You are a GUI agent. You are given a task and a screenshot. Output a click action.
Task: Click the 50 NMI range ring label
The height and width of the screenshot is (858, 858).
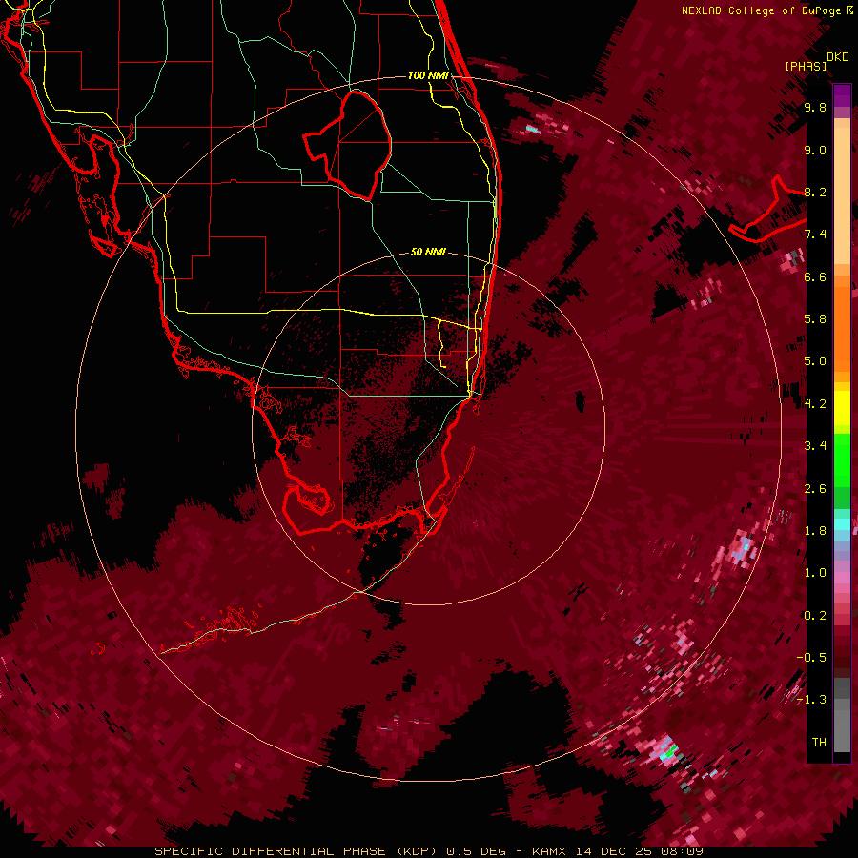tap(428, 252)
